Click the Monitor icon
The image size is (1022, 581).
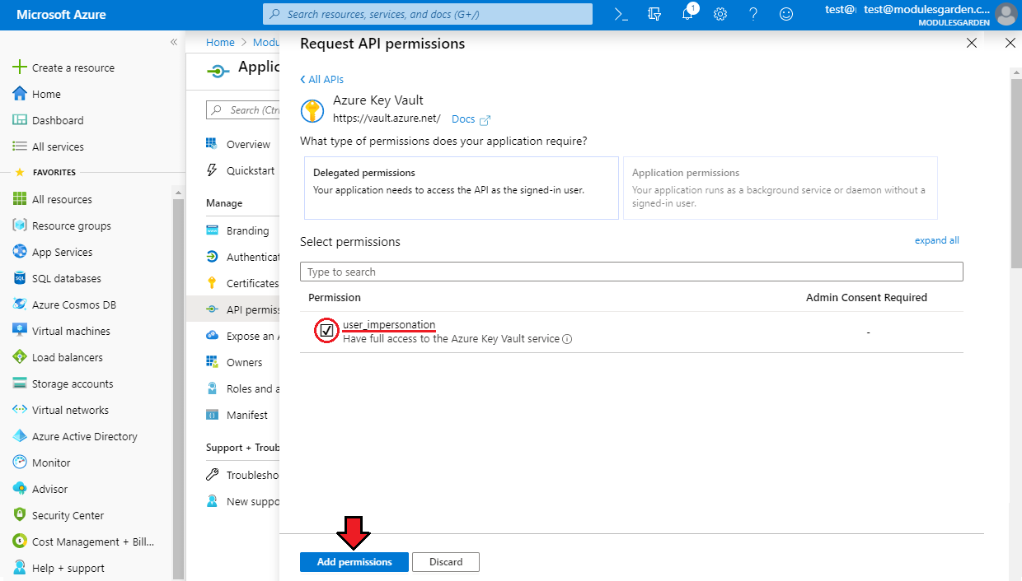20,462
